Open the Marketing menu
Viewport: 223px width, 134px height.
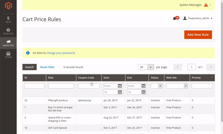(x=8, y=43)
